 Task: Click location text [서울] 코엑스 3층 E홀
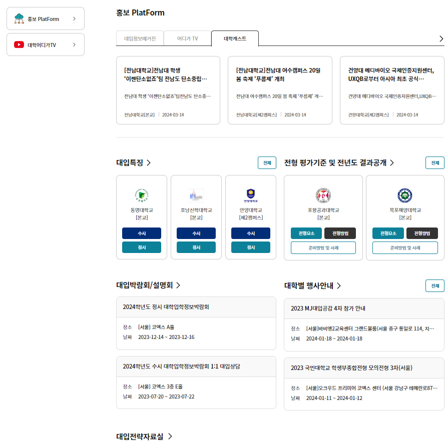point(160,386)
